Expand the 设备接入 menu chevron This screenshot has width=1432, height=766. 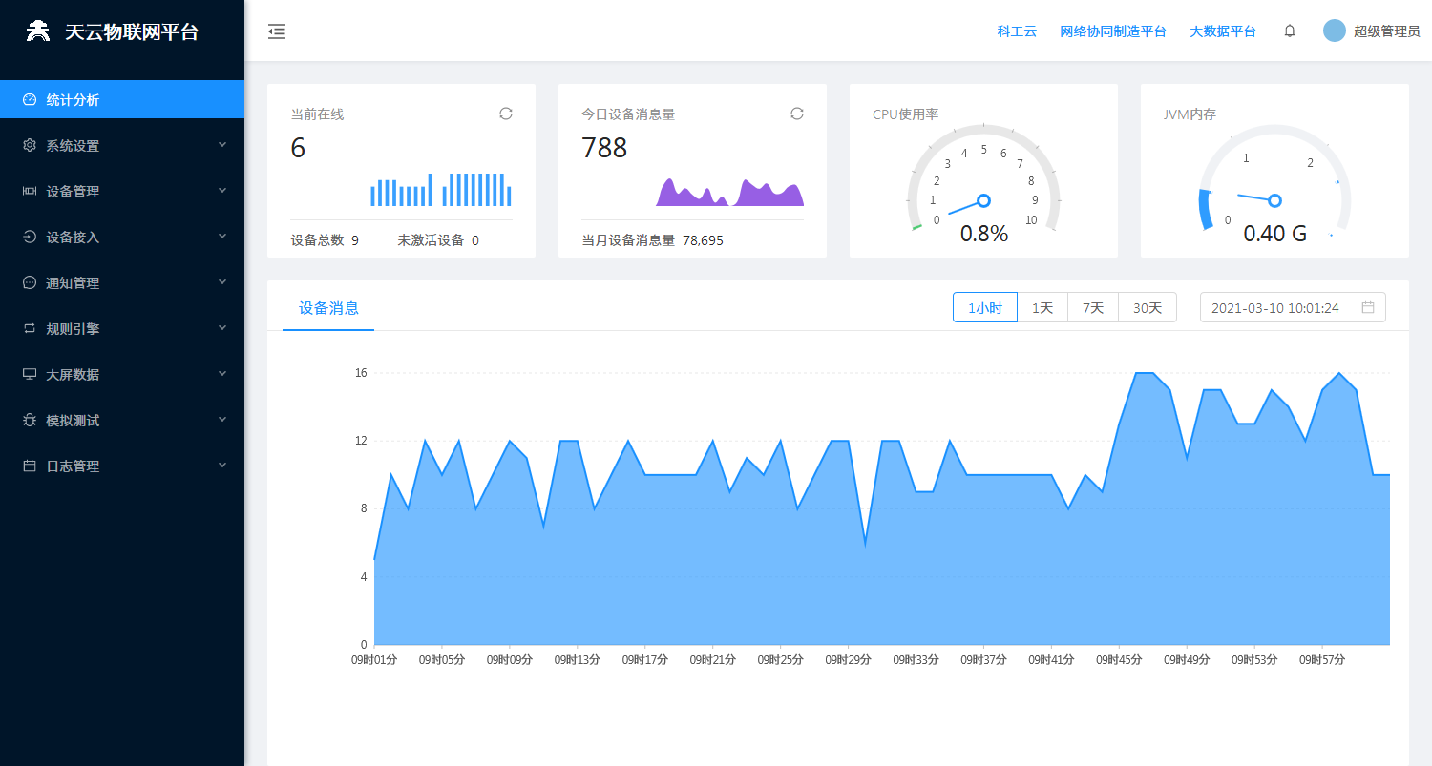click(222, 237)
